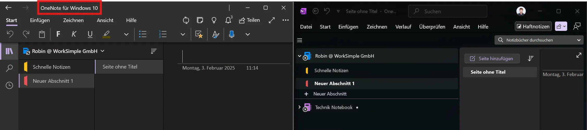
Task: Click the undo arrow in OneNote für Windows 10
Action: pos(10,34)
